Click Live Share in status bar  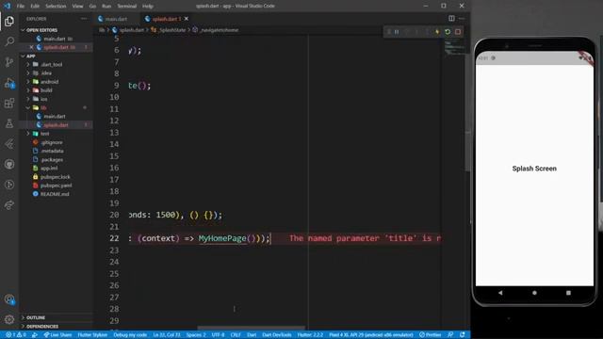pos(57,335)
